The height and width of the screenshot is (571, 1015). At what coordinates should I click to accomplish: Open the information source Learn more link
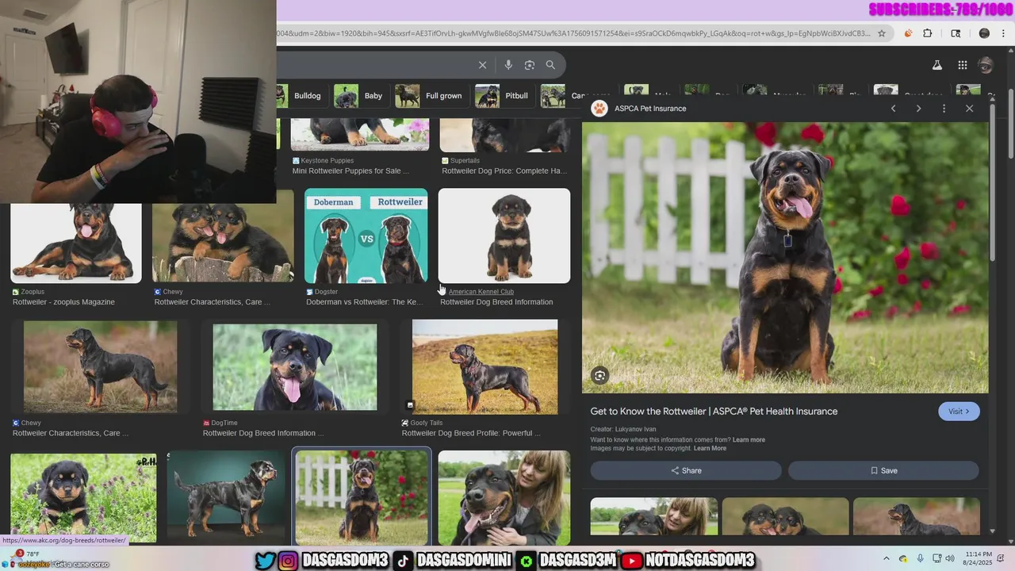(x=749, y=439)
